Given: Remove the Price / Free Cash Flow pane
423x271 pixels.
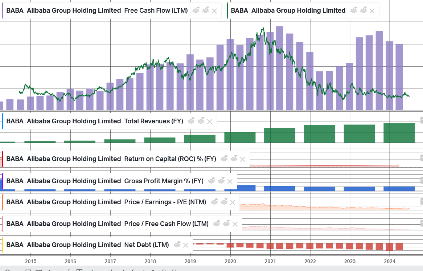Looking at the screenshot, I should 235,224.
